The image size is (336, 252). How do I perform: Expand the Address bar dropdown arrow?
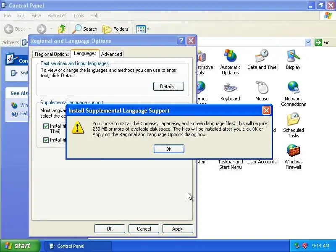point(308,42)
